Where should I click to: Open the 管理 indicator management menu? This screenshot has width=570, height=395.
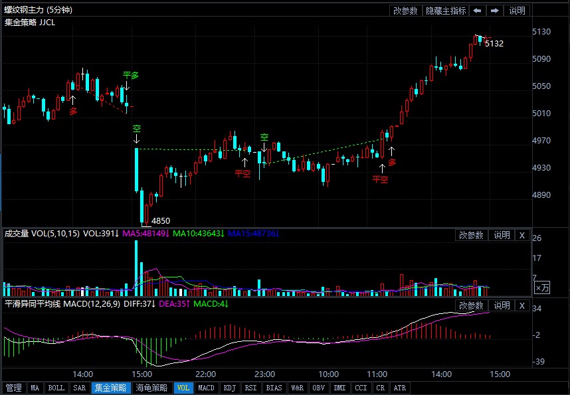pyautogui.click(x=13, y=388)
